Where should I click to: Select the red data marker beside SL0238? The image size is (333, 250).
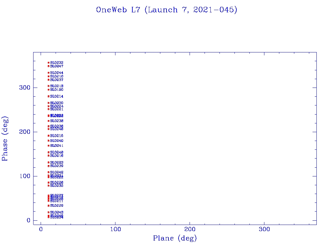tap(49, 121)
